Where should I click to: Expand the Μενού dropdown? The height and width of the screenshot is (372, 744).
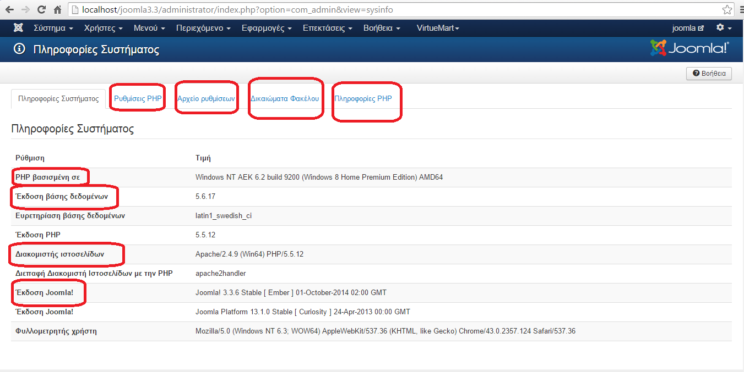click(149, 28)
